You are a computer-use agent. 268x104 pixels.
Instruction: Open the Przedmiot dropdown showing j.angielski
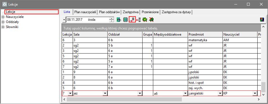point(220,93)
